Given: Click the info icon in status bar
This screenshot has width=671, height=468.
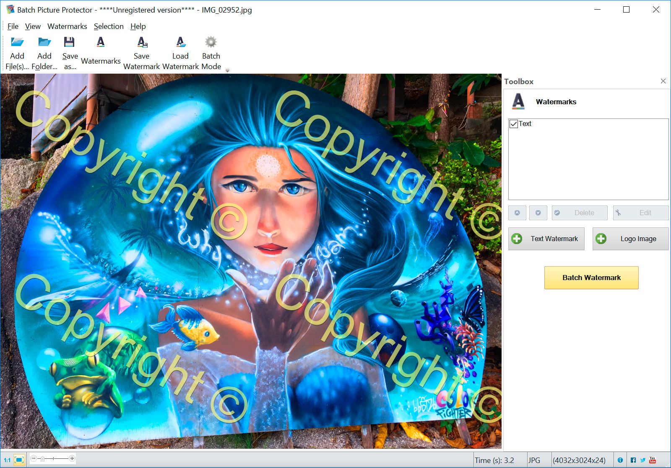Looking at the screenshot, I should pyautogui.click(x=620, y=460).
